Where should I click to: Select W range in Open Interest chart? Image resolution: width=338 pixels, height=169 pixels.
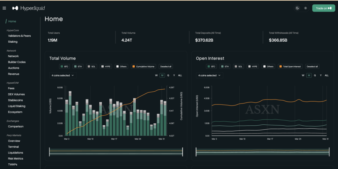point(303,75)
